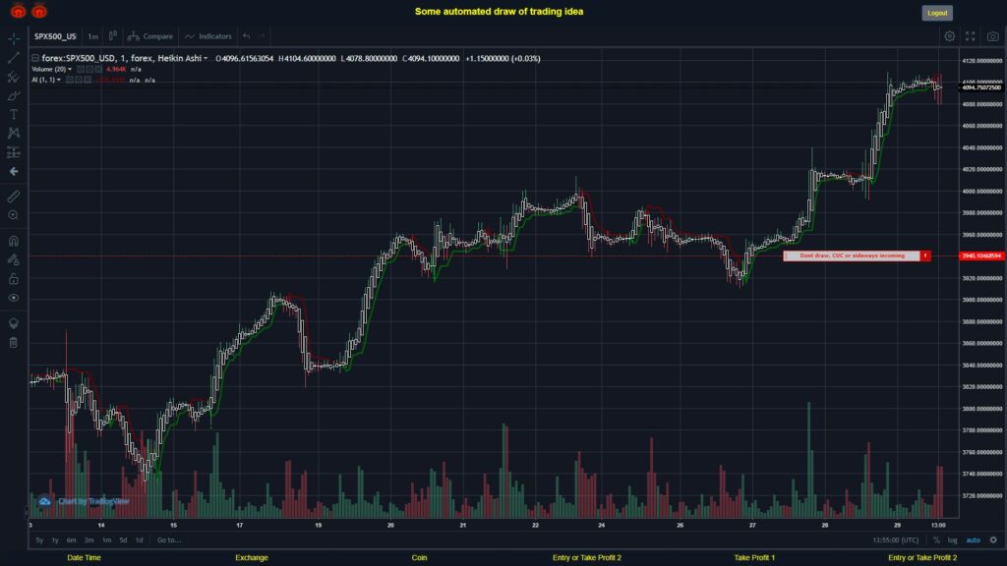
Task: Click the Go to... button
Action: (x=169, y=540)
